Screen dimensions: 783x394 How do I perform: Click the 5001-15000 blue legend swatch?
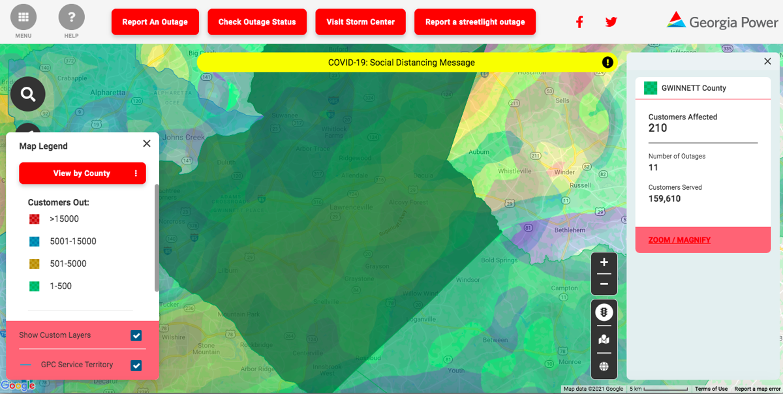tap(35, 241)
